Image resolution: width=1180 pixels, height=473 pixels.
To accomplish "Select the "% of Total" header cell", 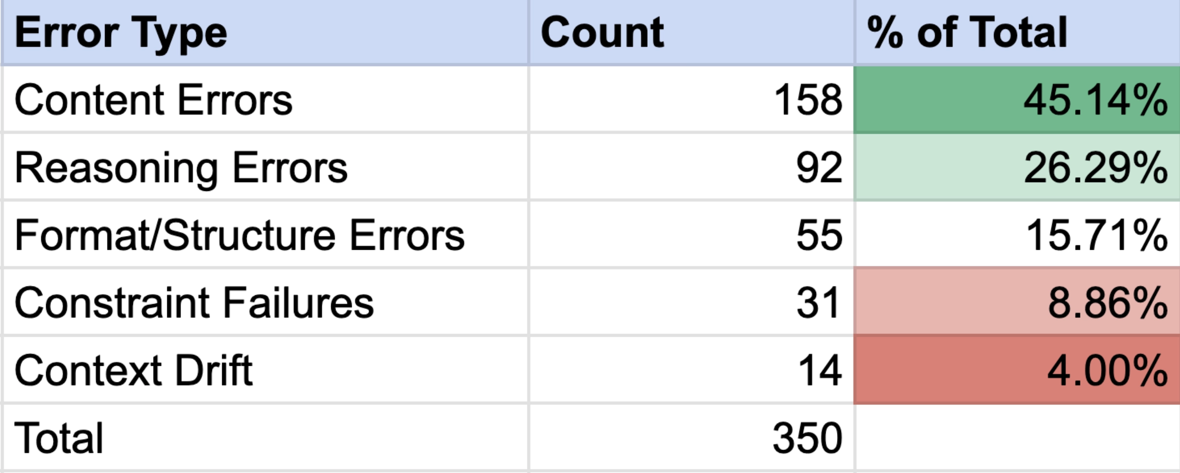I will pyautogui.click(x=1017, y=32).
